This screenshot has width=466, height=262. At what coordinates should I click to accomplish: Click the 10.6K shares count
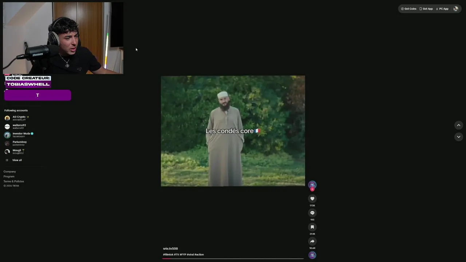tap(312, 248)
